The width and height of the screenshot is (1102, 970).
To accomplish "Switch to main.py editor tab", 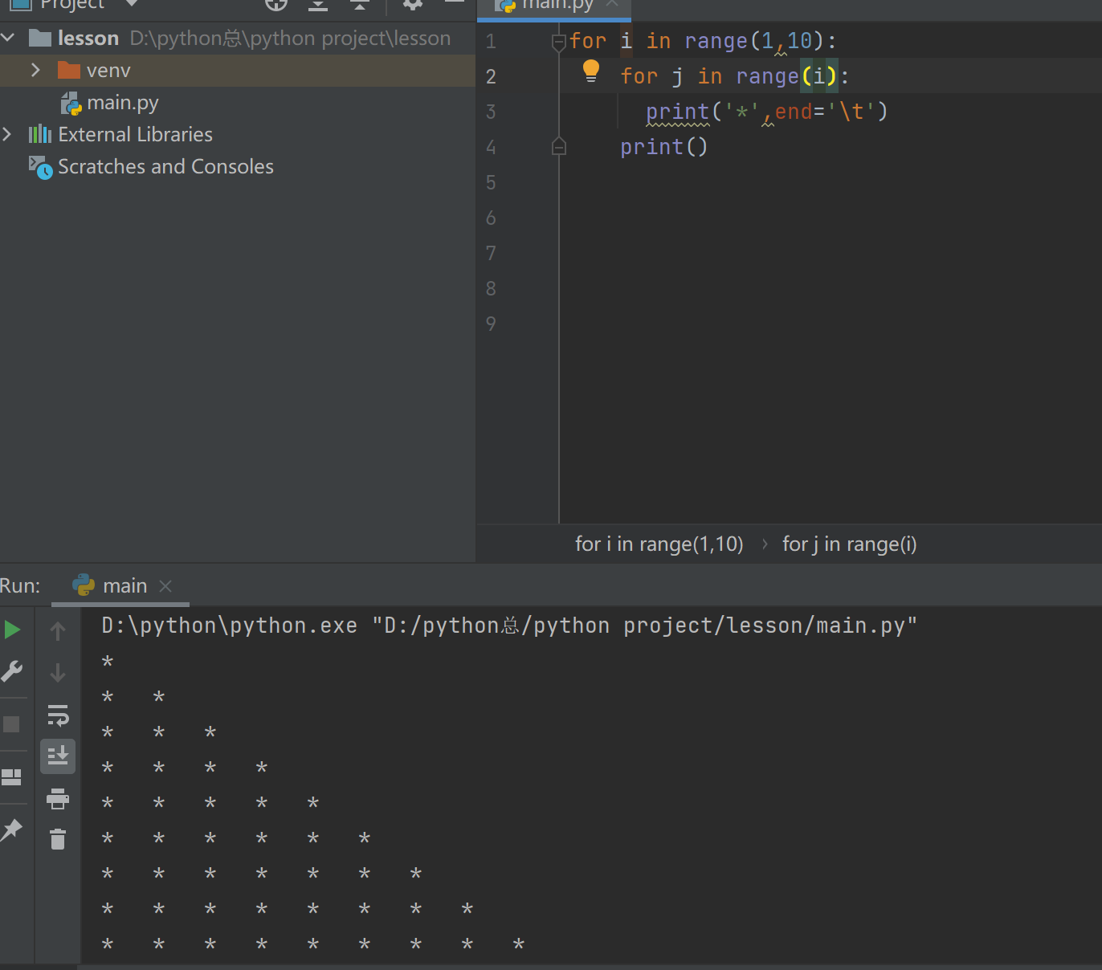I will [x=554, y=6].
